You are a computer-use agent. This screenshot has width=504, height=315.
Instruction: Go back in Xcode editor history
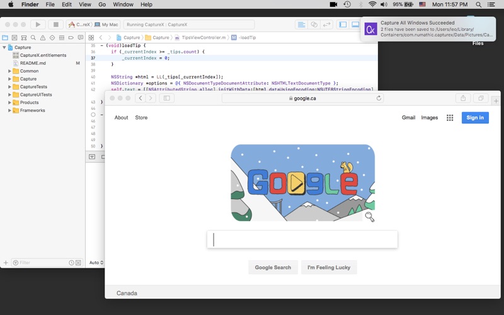(101, 38)
